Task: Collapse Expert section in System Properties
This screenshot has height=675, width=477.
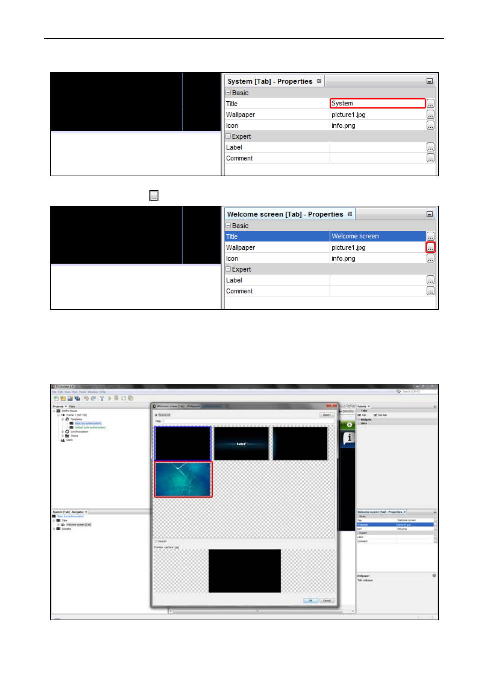Action: (x=228, y=136)
